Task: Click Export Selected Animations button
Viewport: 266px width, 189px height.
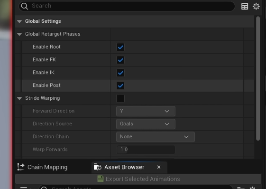Action: pyautogui.click(x=138, y=179)
